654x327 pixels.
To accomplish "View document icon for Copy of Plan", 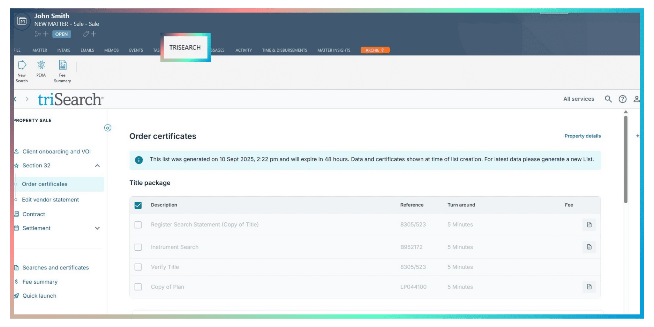I will [x=589, y=287].
